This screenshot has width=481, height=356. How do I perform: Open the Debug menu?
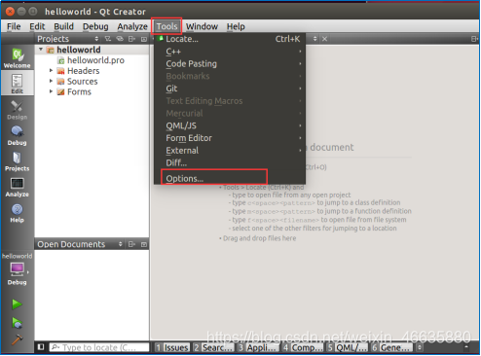[x=95, y=26]
